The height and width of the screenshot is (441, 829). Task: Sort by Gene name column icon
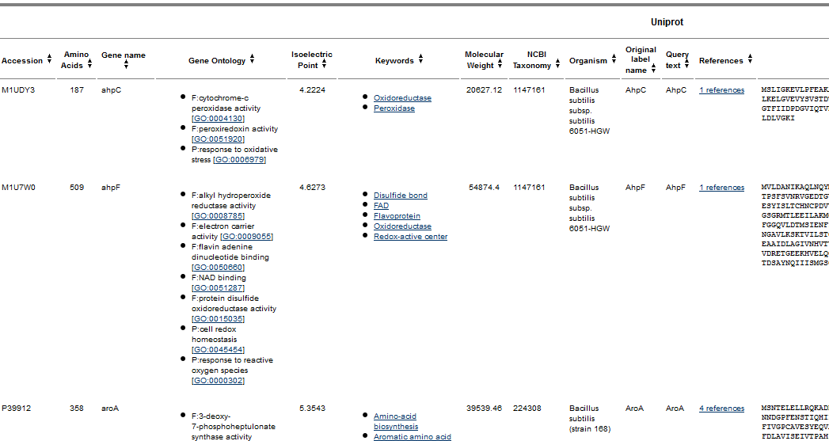[124, 66]
